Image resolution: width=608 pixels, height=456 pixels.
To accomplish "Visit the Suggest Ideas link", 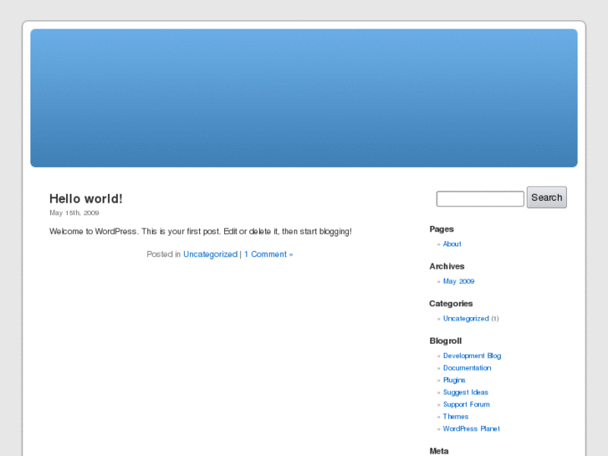I will click(x=465, y=392).
